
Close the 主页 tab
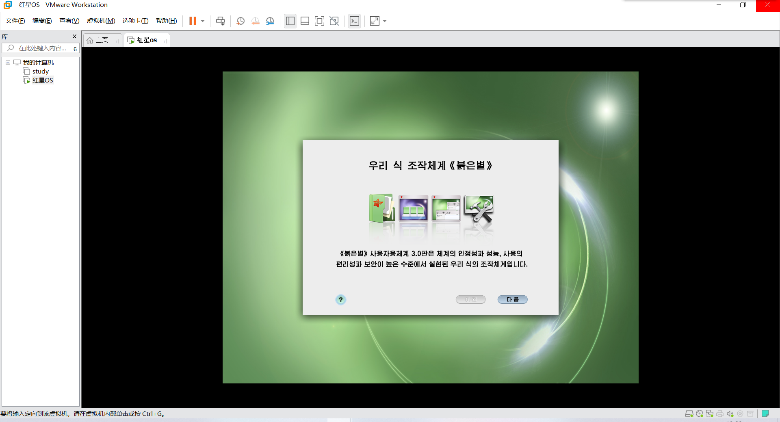coord(117,41)
